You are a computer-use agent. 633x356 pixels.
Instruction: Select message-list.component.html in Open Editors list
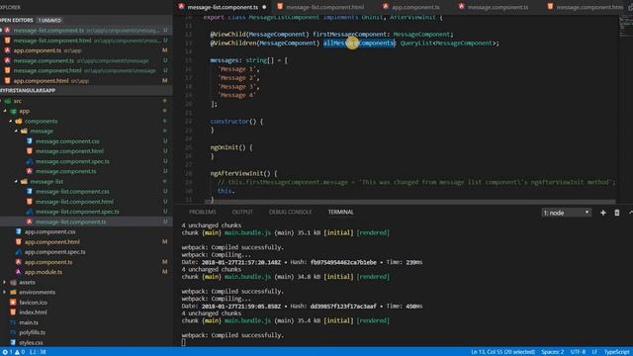[86, 41]
